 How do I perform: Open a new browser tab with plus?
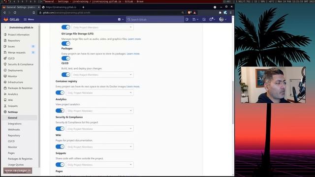[83, 7]
